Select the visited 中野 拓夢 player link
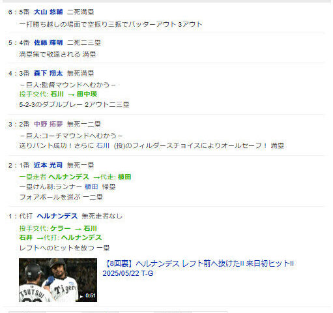 [x=48, y=124]
